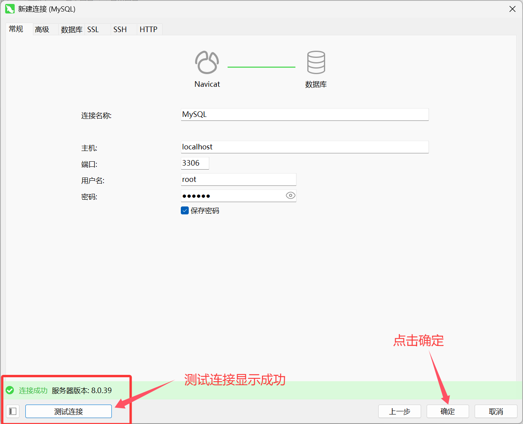The image size is (523, 424).
Task: Close the 新建连接 dialog
Action: (x=513, y=9)
